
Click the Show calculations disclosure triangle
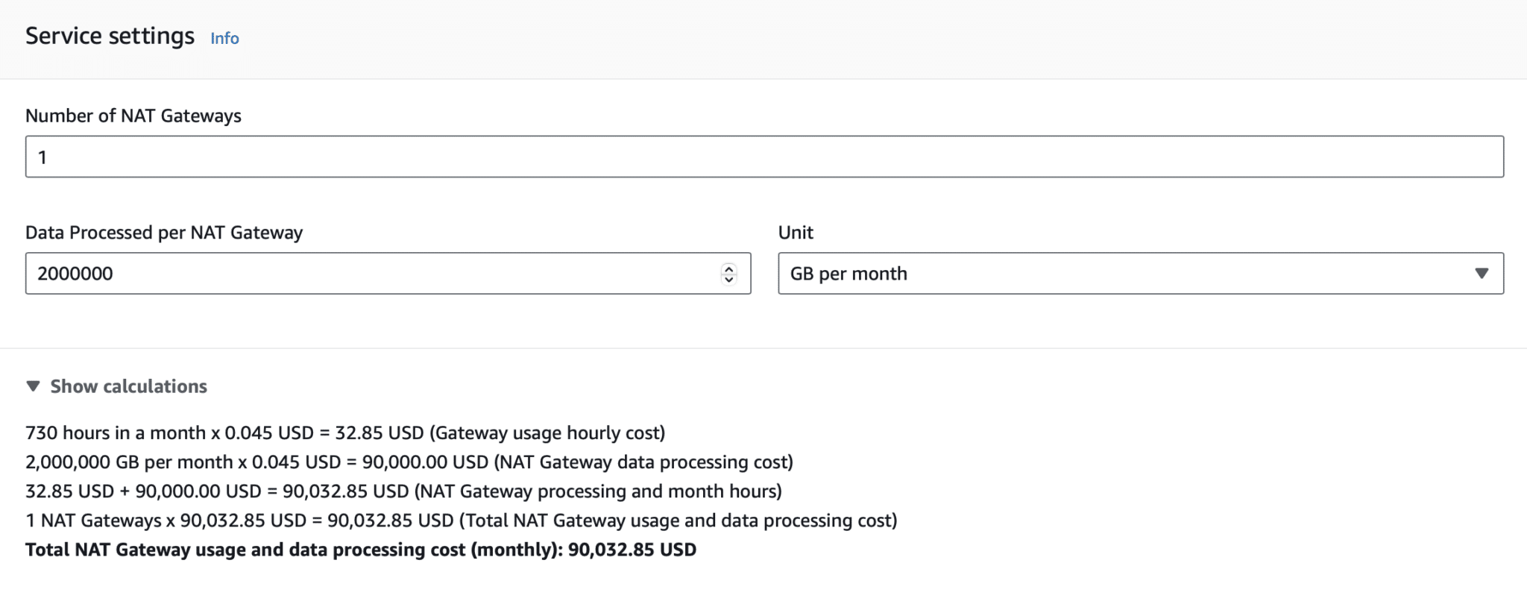click(33, 386)
